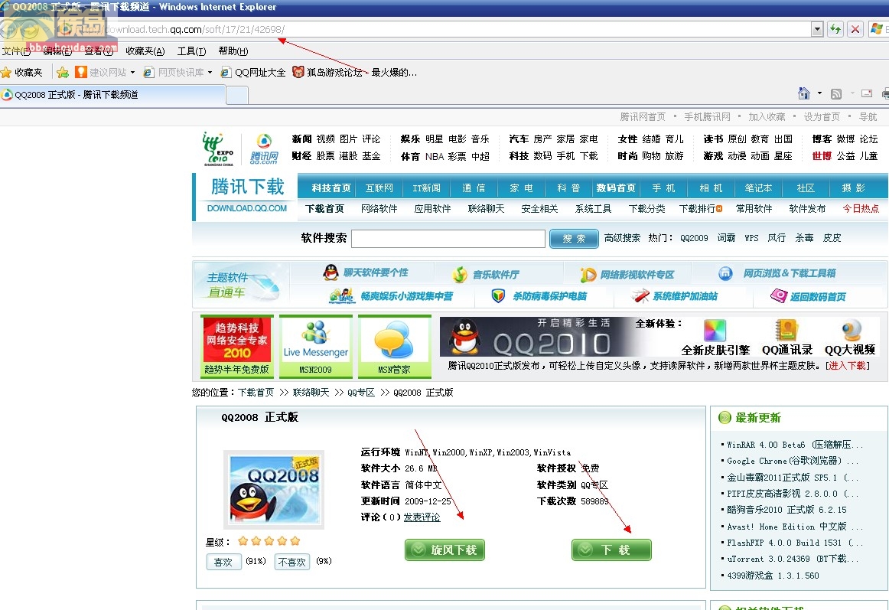The image size is (889, 610).
Task: Click the five-star rating stars
Action: click(x=269, y=541)
